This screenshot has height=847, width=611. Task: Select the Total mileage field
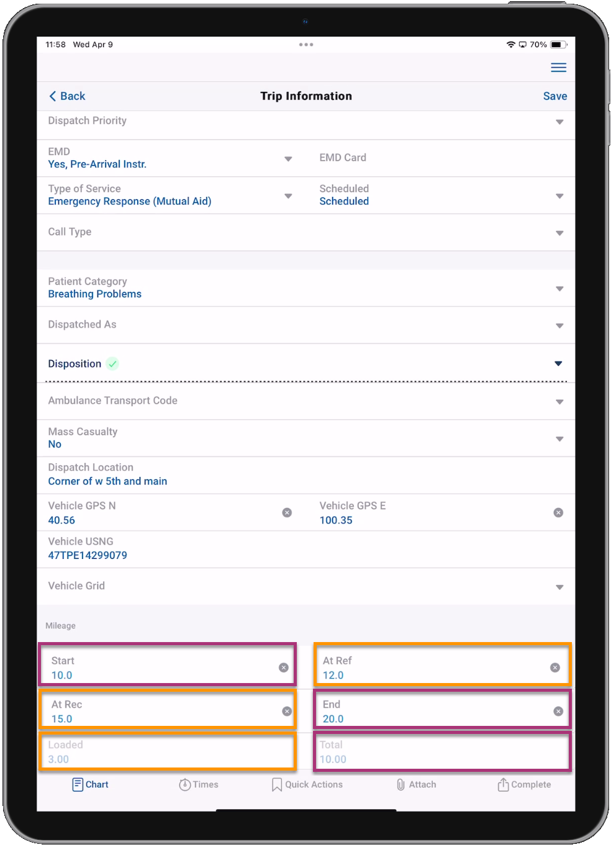tap(442, 752)
